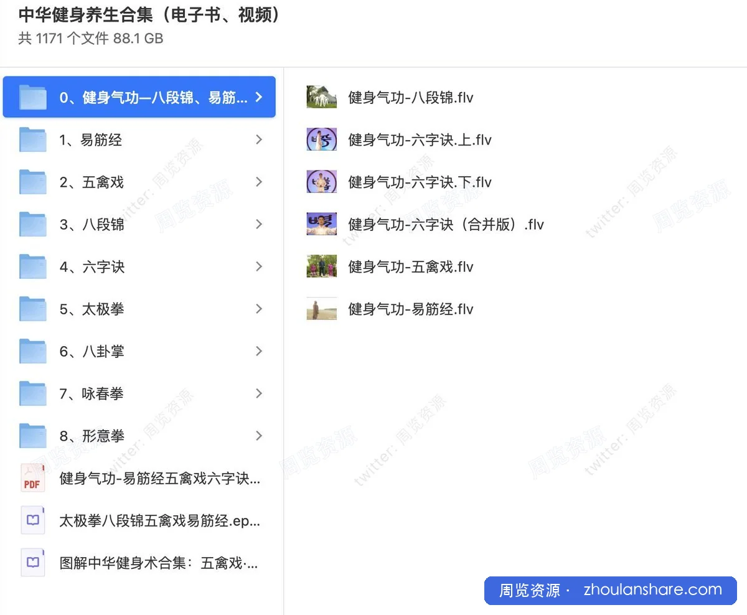
Task: Click folder icon for 4、六字诀
Action: coord(33,267)
